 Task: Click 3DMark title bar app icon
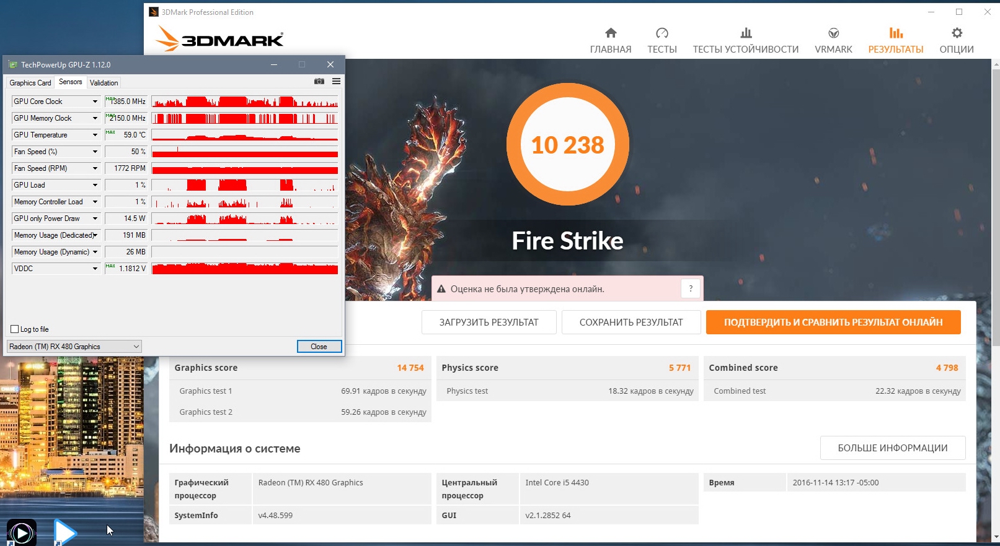point(154,12)
